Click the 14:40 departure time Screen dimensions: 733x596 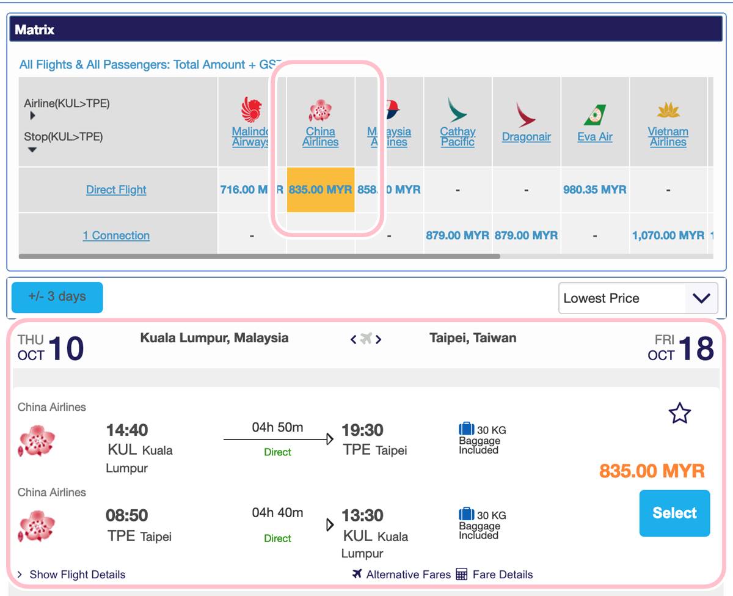click(127, 430)
